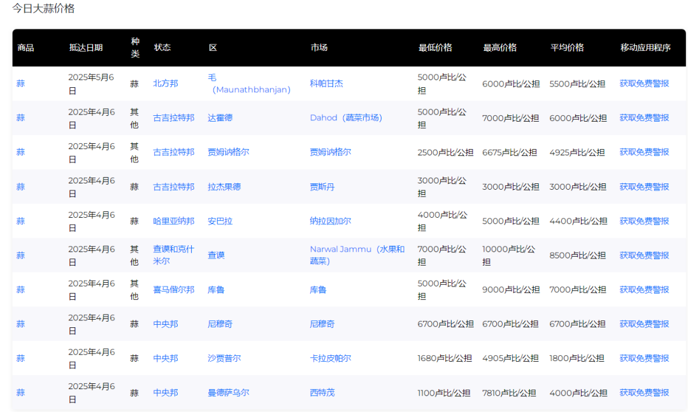Open 蒜 commodity link in 科帕甘杰 row
688x412 pixels.
pos(20,83)
